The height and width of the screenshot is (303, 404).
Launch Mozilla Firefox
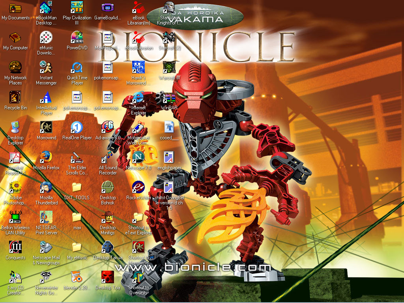[46, 157]
